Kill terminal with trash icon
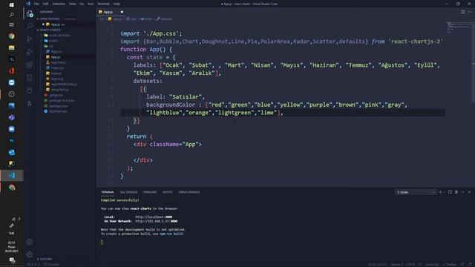This screenshot has width=475, height=267. pyautogui.click(x=456, y=192)
